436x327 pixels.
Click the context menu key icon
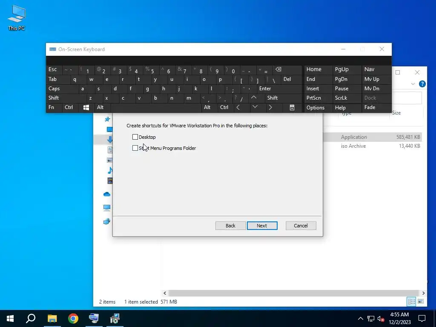tap(292, 108)
